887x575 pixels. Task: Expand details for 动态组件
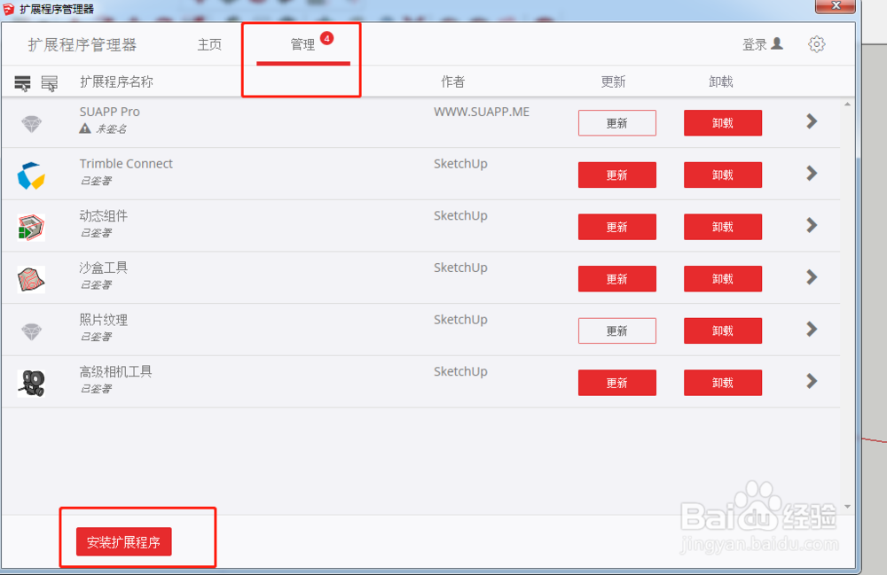(x=812, y=225)
